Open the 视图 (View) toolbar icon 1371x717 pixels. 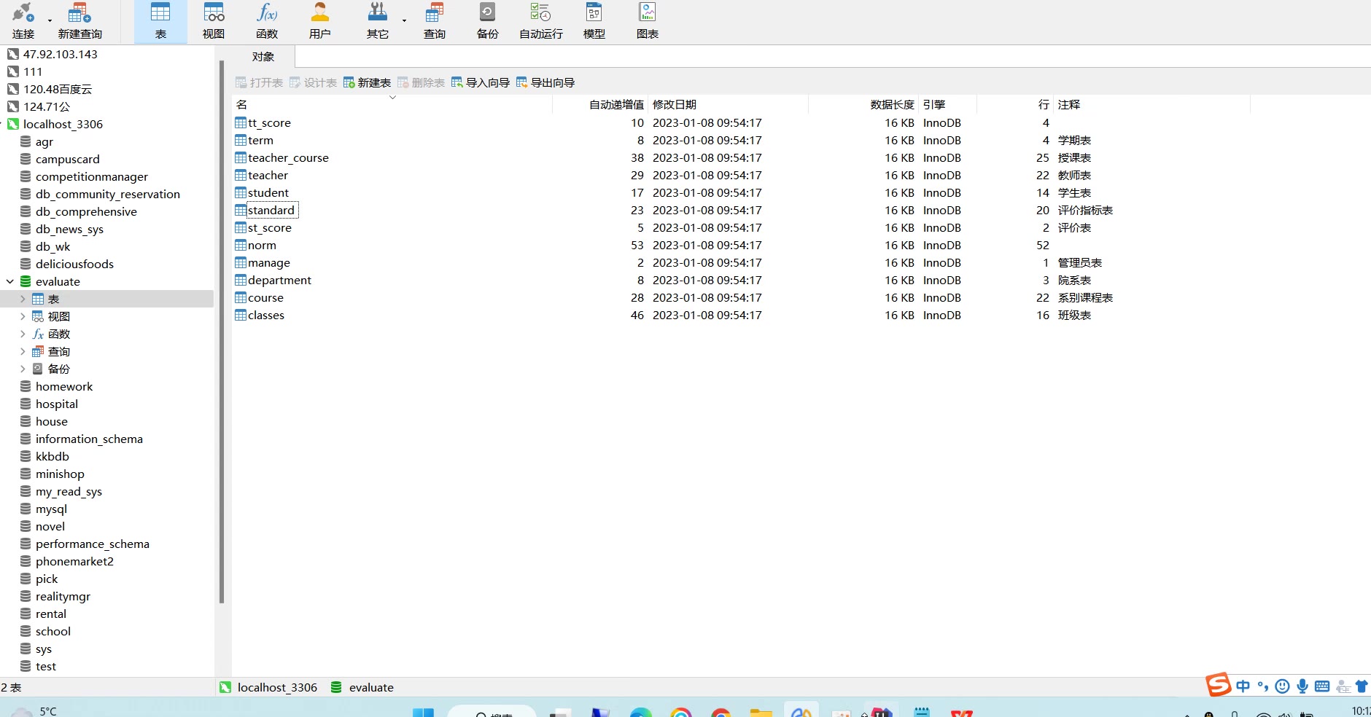[214, 21]
